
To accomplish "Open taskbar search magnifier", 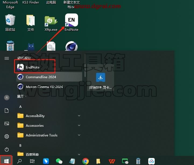I will click(19, 161).
